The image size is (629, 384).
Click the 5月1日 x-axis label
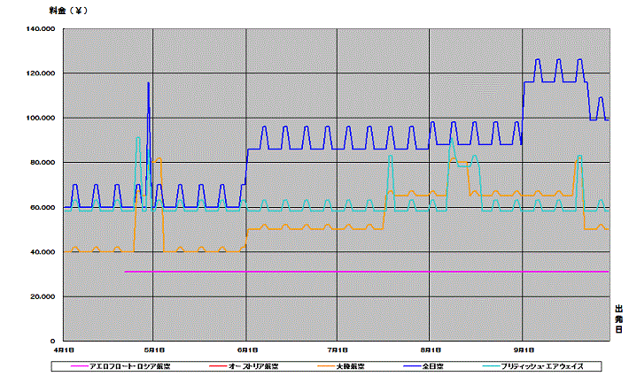pos(153,352)
